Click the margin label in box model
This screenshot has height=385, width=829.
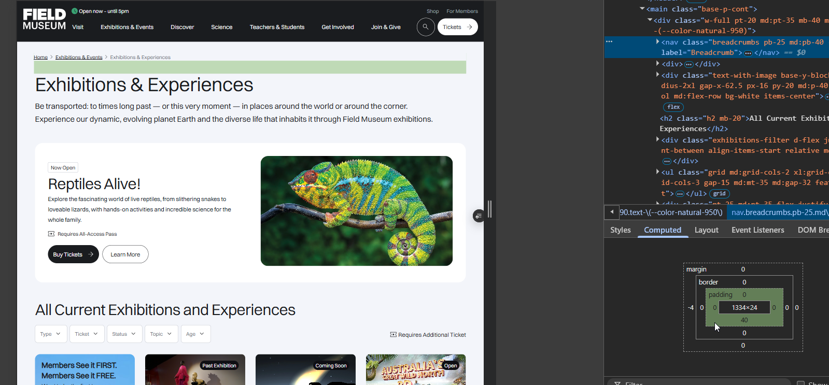[x=696, y=269]
